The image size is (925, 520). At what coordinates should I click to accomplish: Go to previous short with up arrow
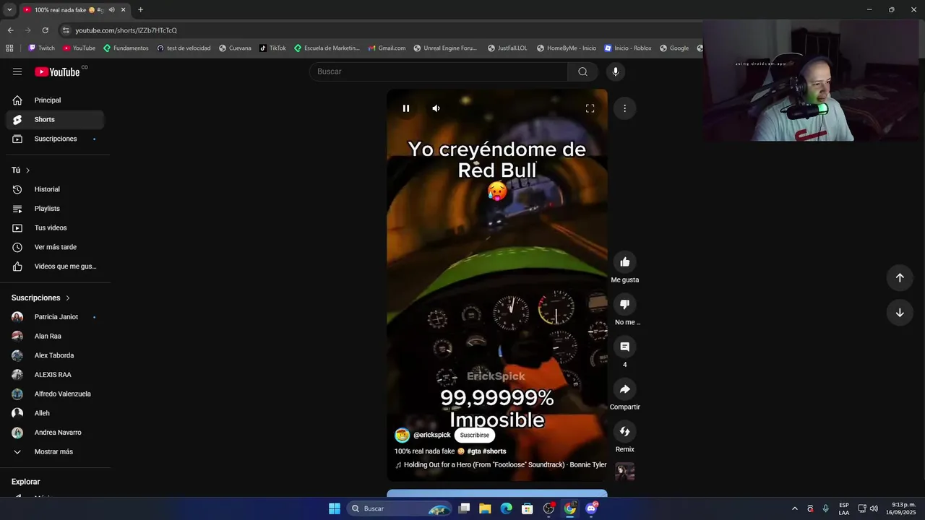coord(900,277)
